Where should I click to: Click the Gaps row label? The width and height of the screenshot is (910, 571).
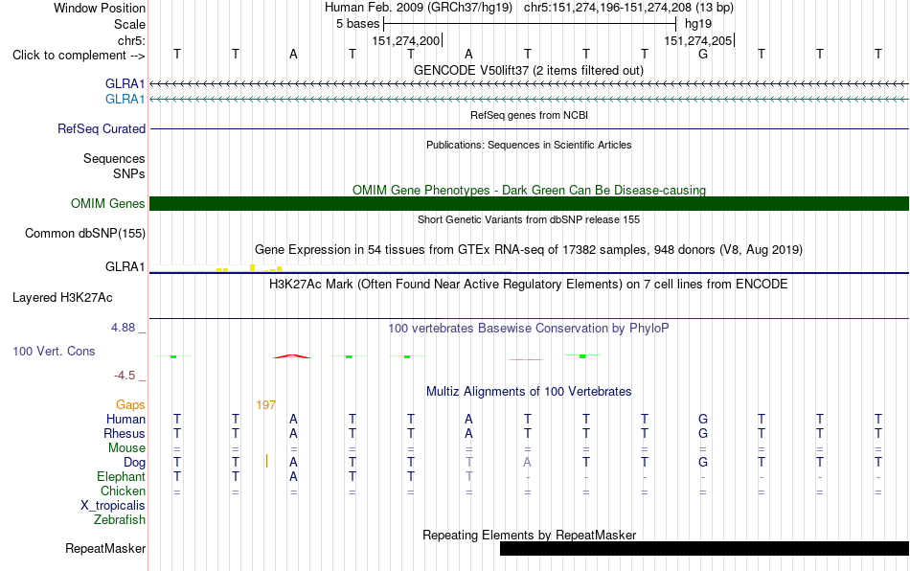click(130, 405)
